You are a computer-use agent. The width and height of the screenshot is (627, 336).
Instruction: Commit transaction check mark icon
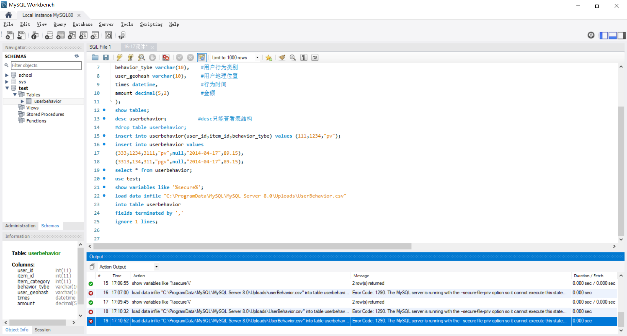[x=179, y=57]
